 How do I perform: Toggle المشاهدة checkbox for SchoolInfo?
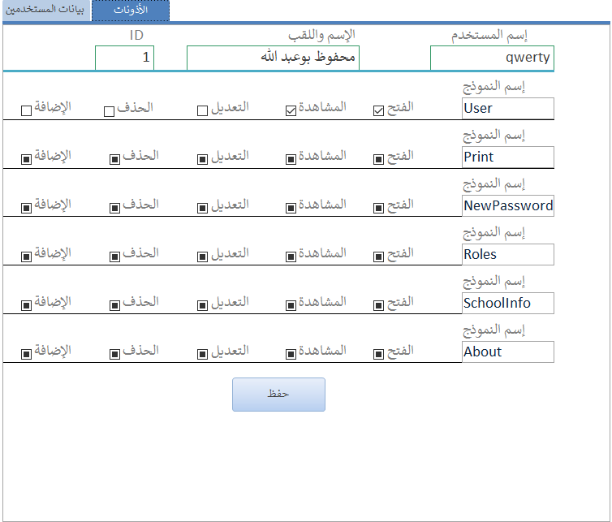click(291, 305)
